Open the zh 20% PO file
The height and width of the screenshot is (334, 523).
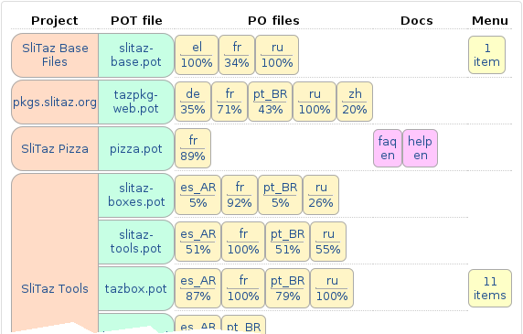click(355, 102)
